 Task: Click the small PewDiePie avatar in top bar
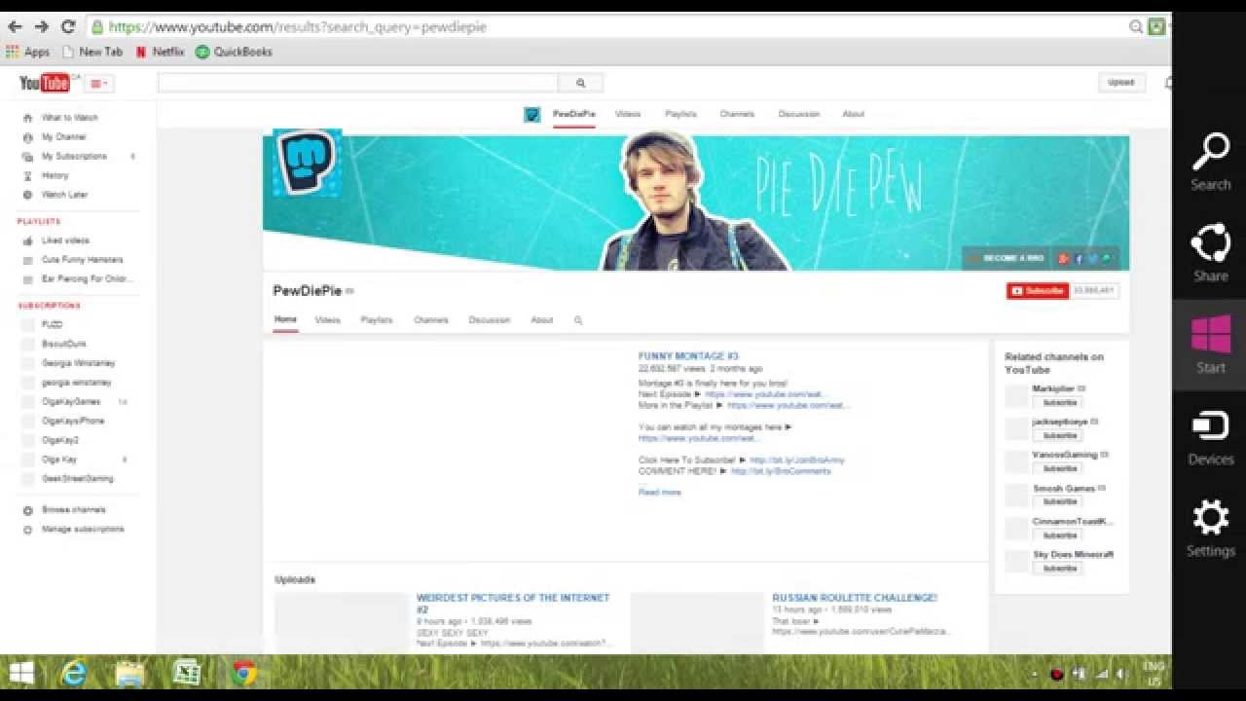pyautogui.click(x=532, y=115)
